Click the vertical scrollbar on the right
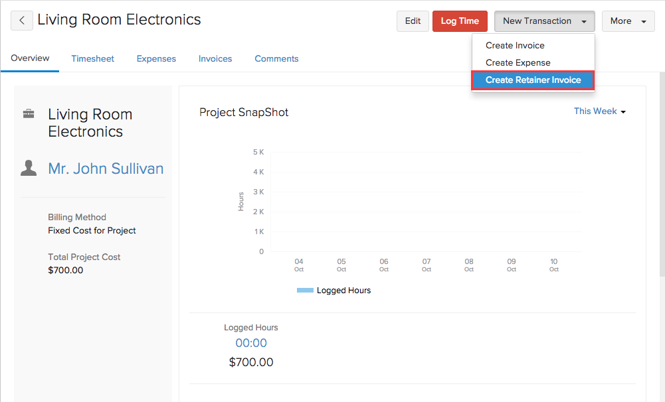The image size is (665, 402). pos(662,174)
